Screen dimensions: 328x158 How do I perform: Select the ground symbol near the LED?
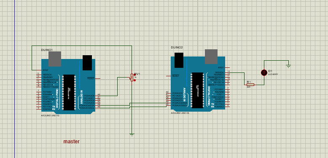click(289, 67)
